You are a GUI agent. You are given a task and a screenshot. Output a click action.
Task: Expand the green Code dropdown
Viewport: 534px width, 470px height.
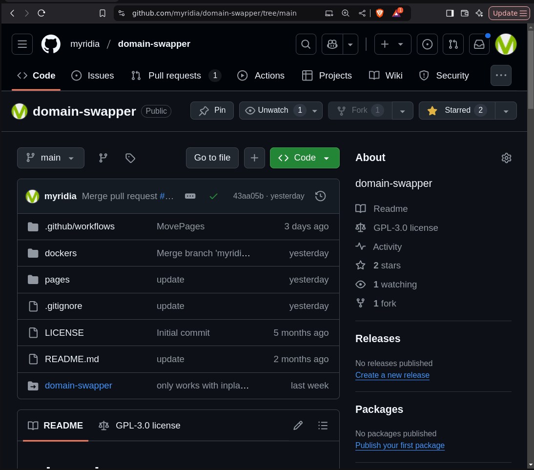point(305,158)
